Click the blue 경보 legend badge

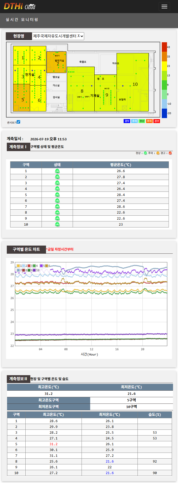(x=127, y=121)
